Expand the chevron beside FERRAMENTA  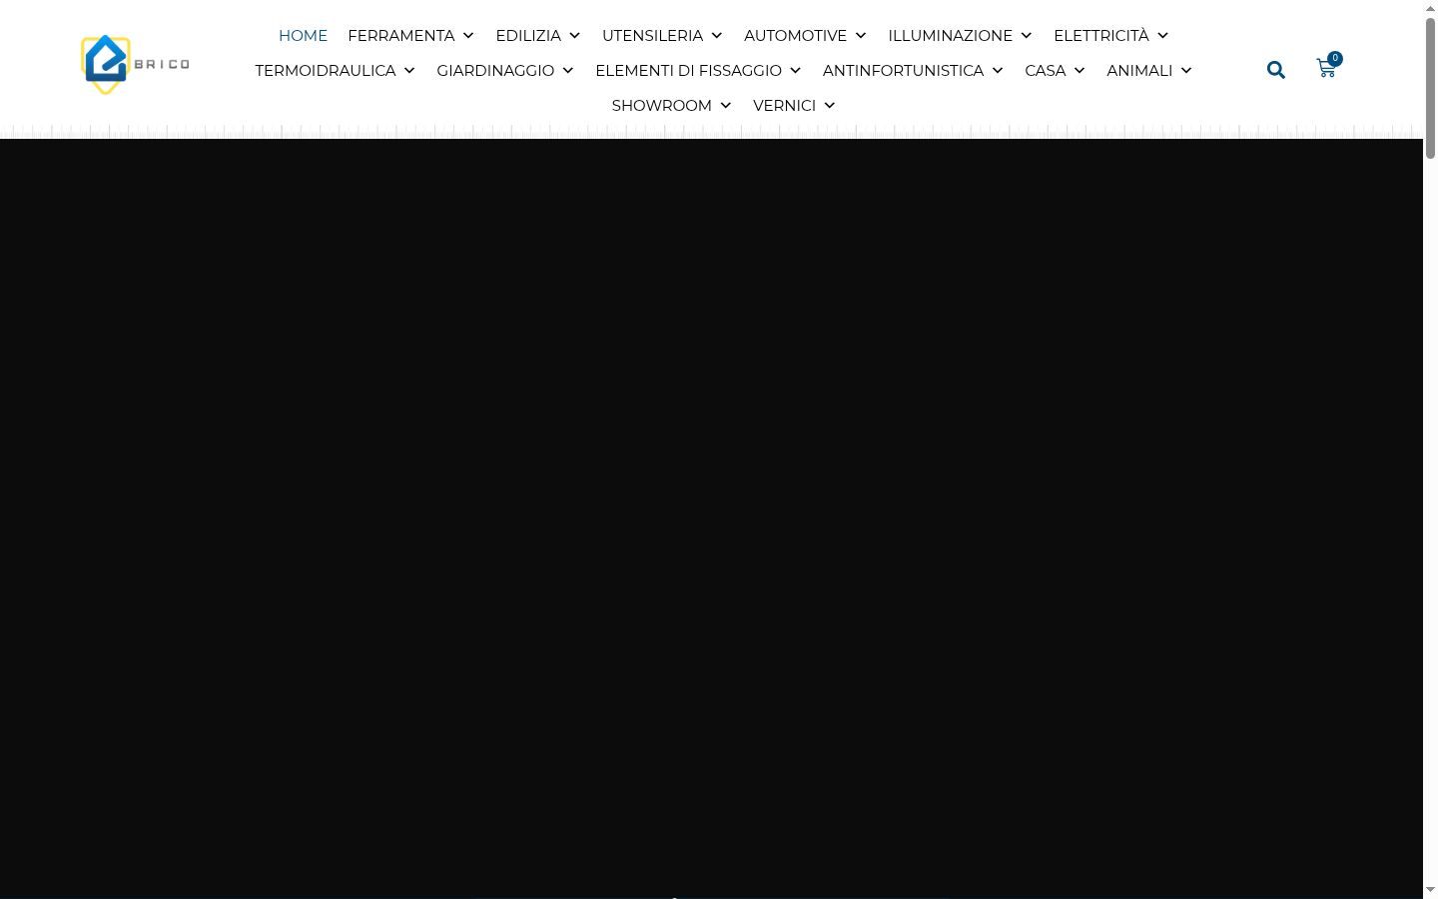coord(467,36)
